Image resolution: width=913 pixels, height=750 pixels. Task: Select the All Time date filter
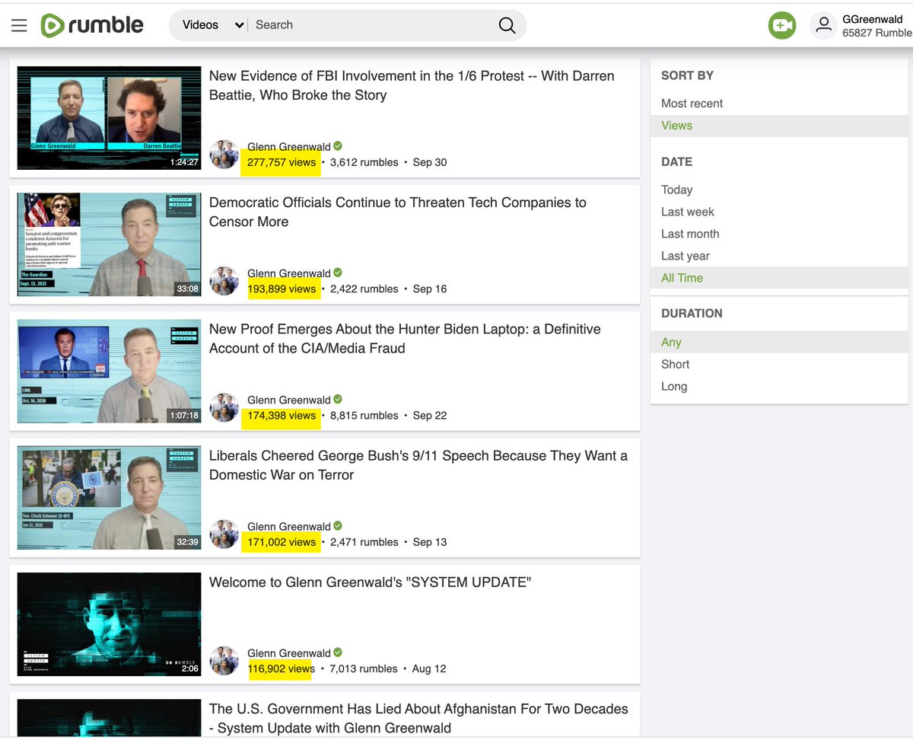pos(682,278)
